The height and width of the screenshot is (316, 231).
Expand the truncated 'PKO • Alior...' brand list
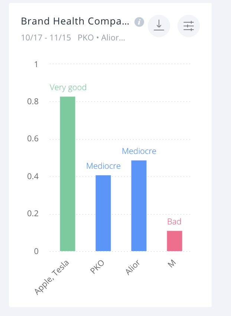100,37
